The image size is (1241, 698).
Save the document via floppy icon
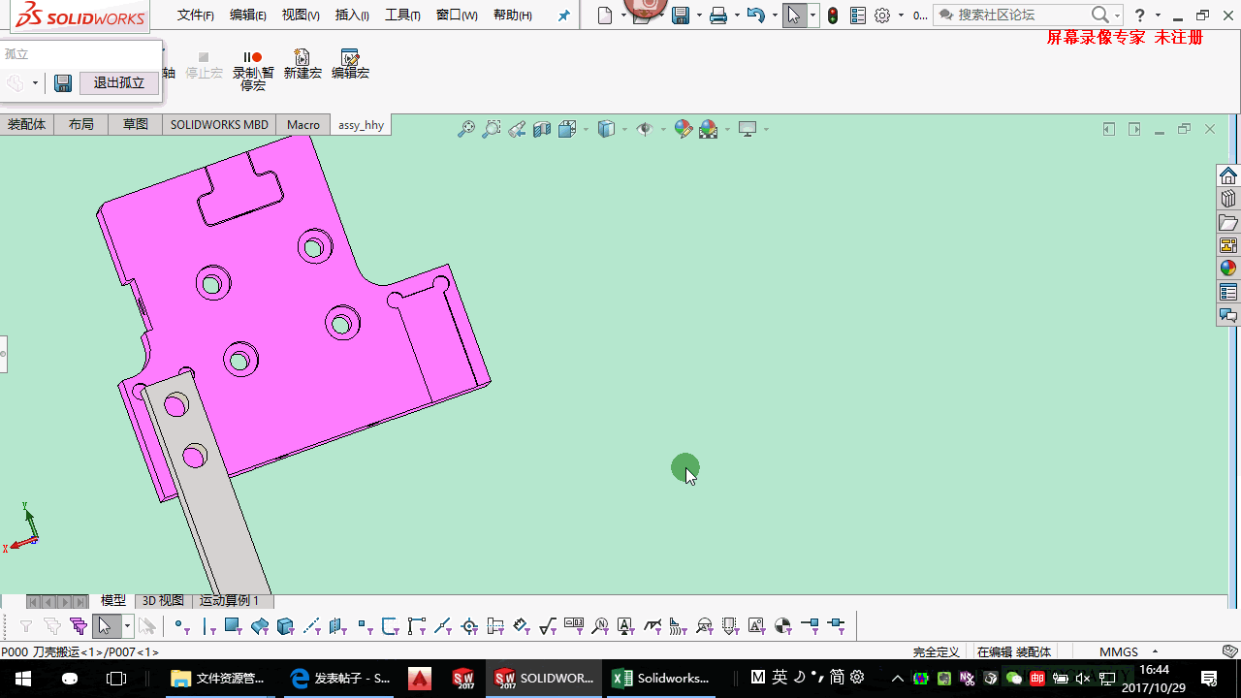click(x=681, y=16)
